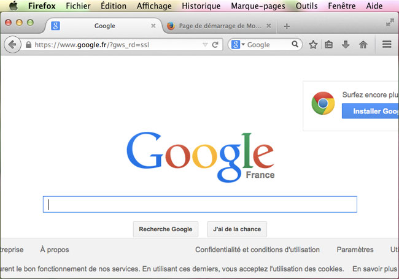Click the En savoir plus link
The width and height of the screenshot is (399, 279).
(x=374, y=269)
